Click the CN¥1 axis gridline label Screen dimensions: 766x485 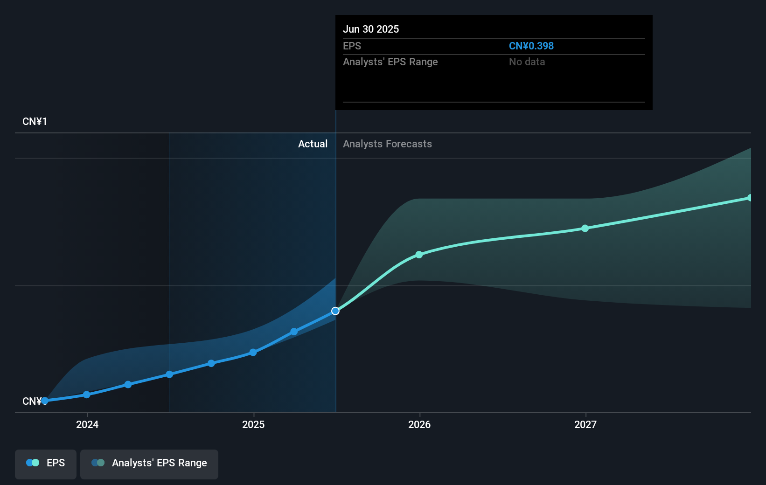pyautogui.click(x=34, y=121)
